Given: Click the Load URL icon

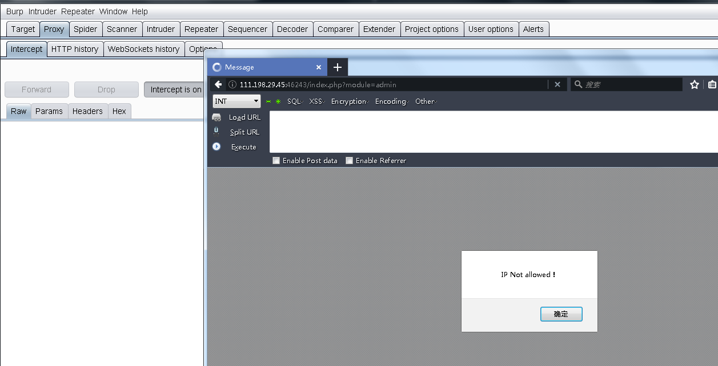Looking at the screenshot, I should [x=216, y=117].
